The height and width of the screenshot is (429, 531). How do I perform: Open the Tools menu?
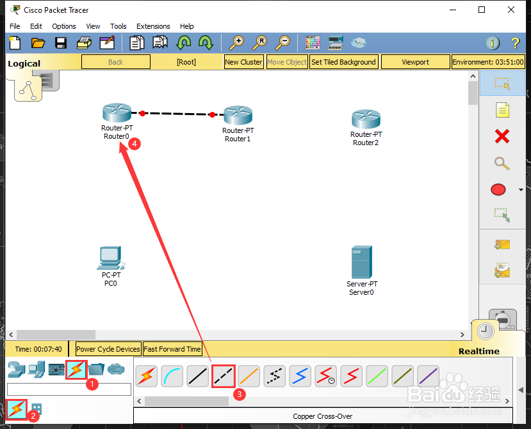118,26
